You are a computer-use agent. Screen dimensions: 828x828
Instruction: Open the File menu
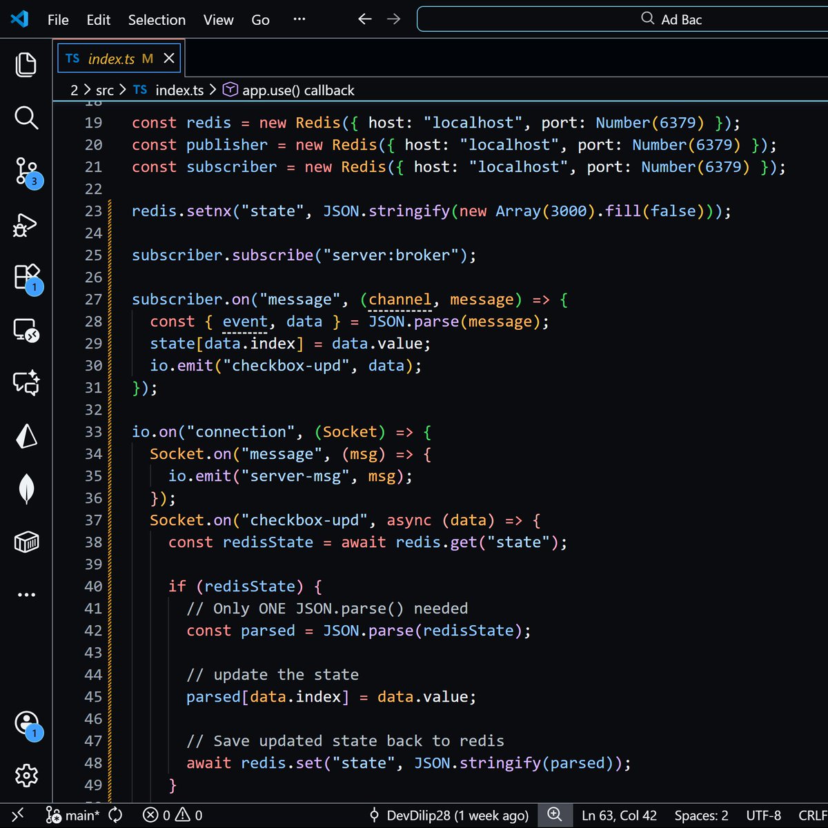pos(58,20)
